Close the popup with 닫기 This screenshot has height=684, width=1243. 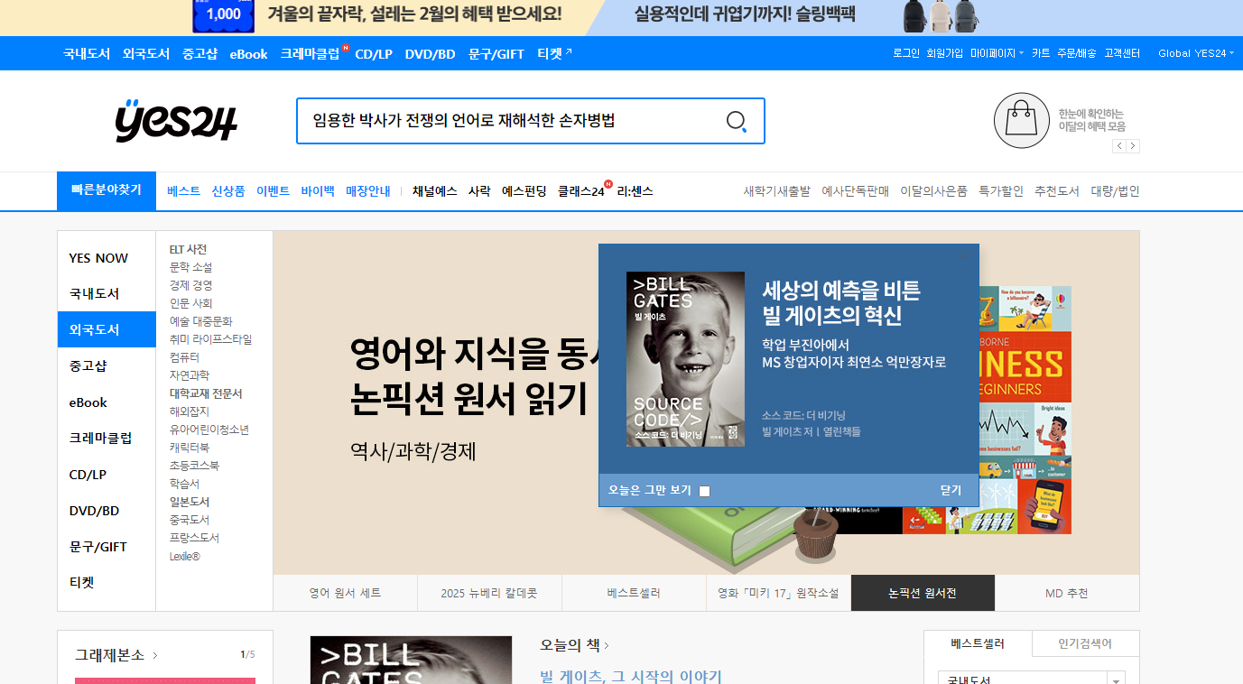(x=951, y=490)
